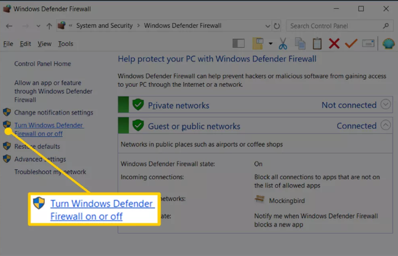Click System and Security breadcrumb
Image resolution: width=398 pixels, height=256 pixels.
tap(105, 25)
